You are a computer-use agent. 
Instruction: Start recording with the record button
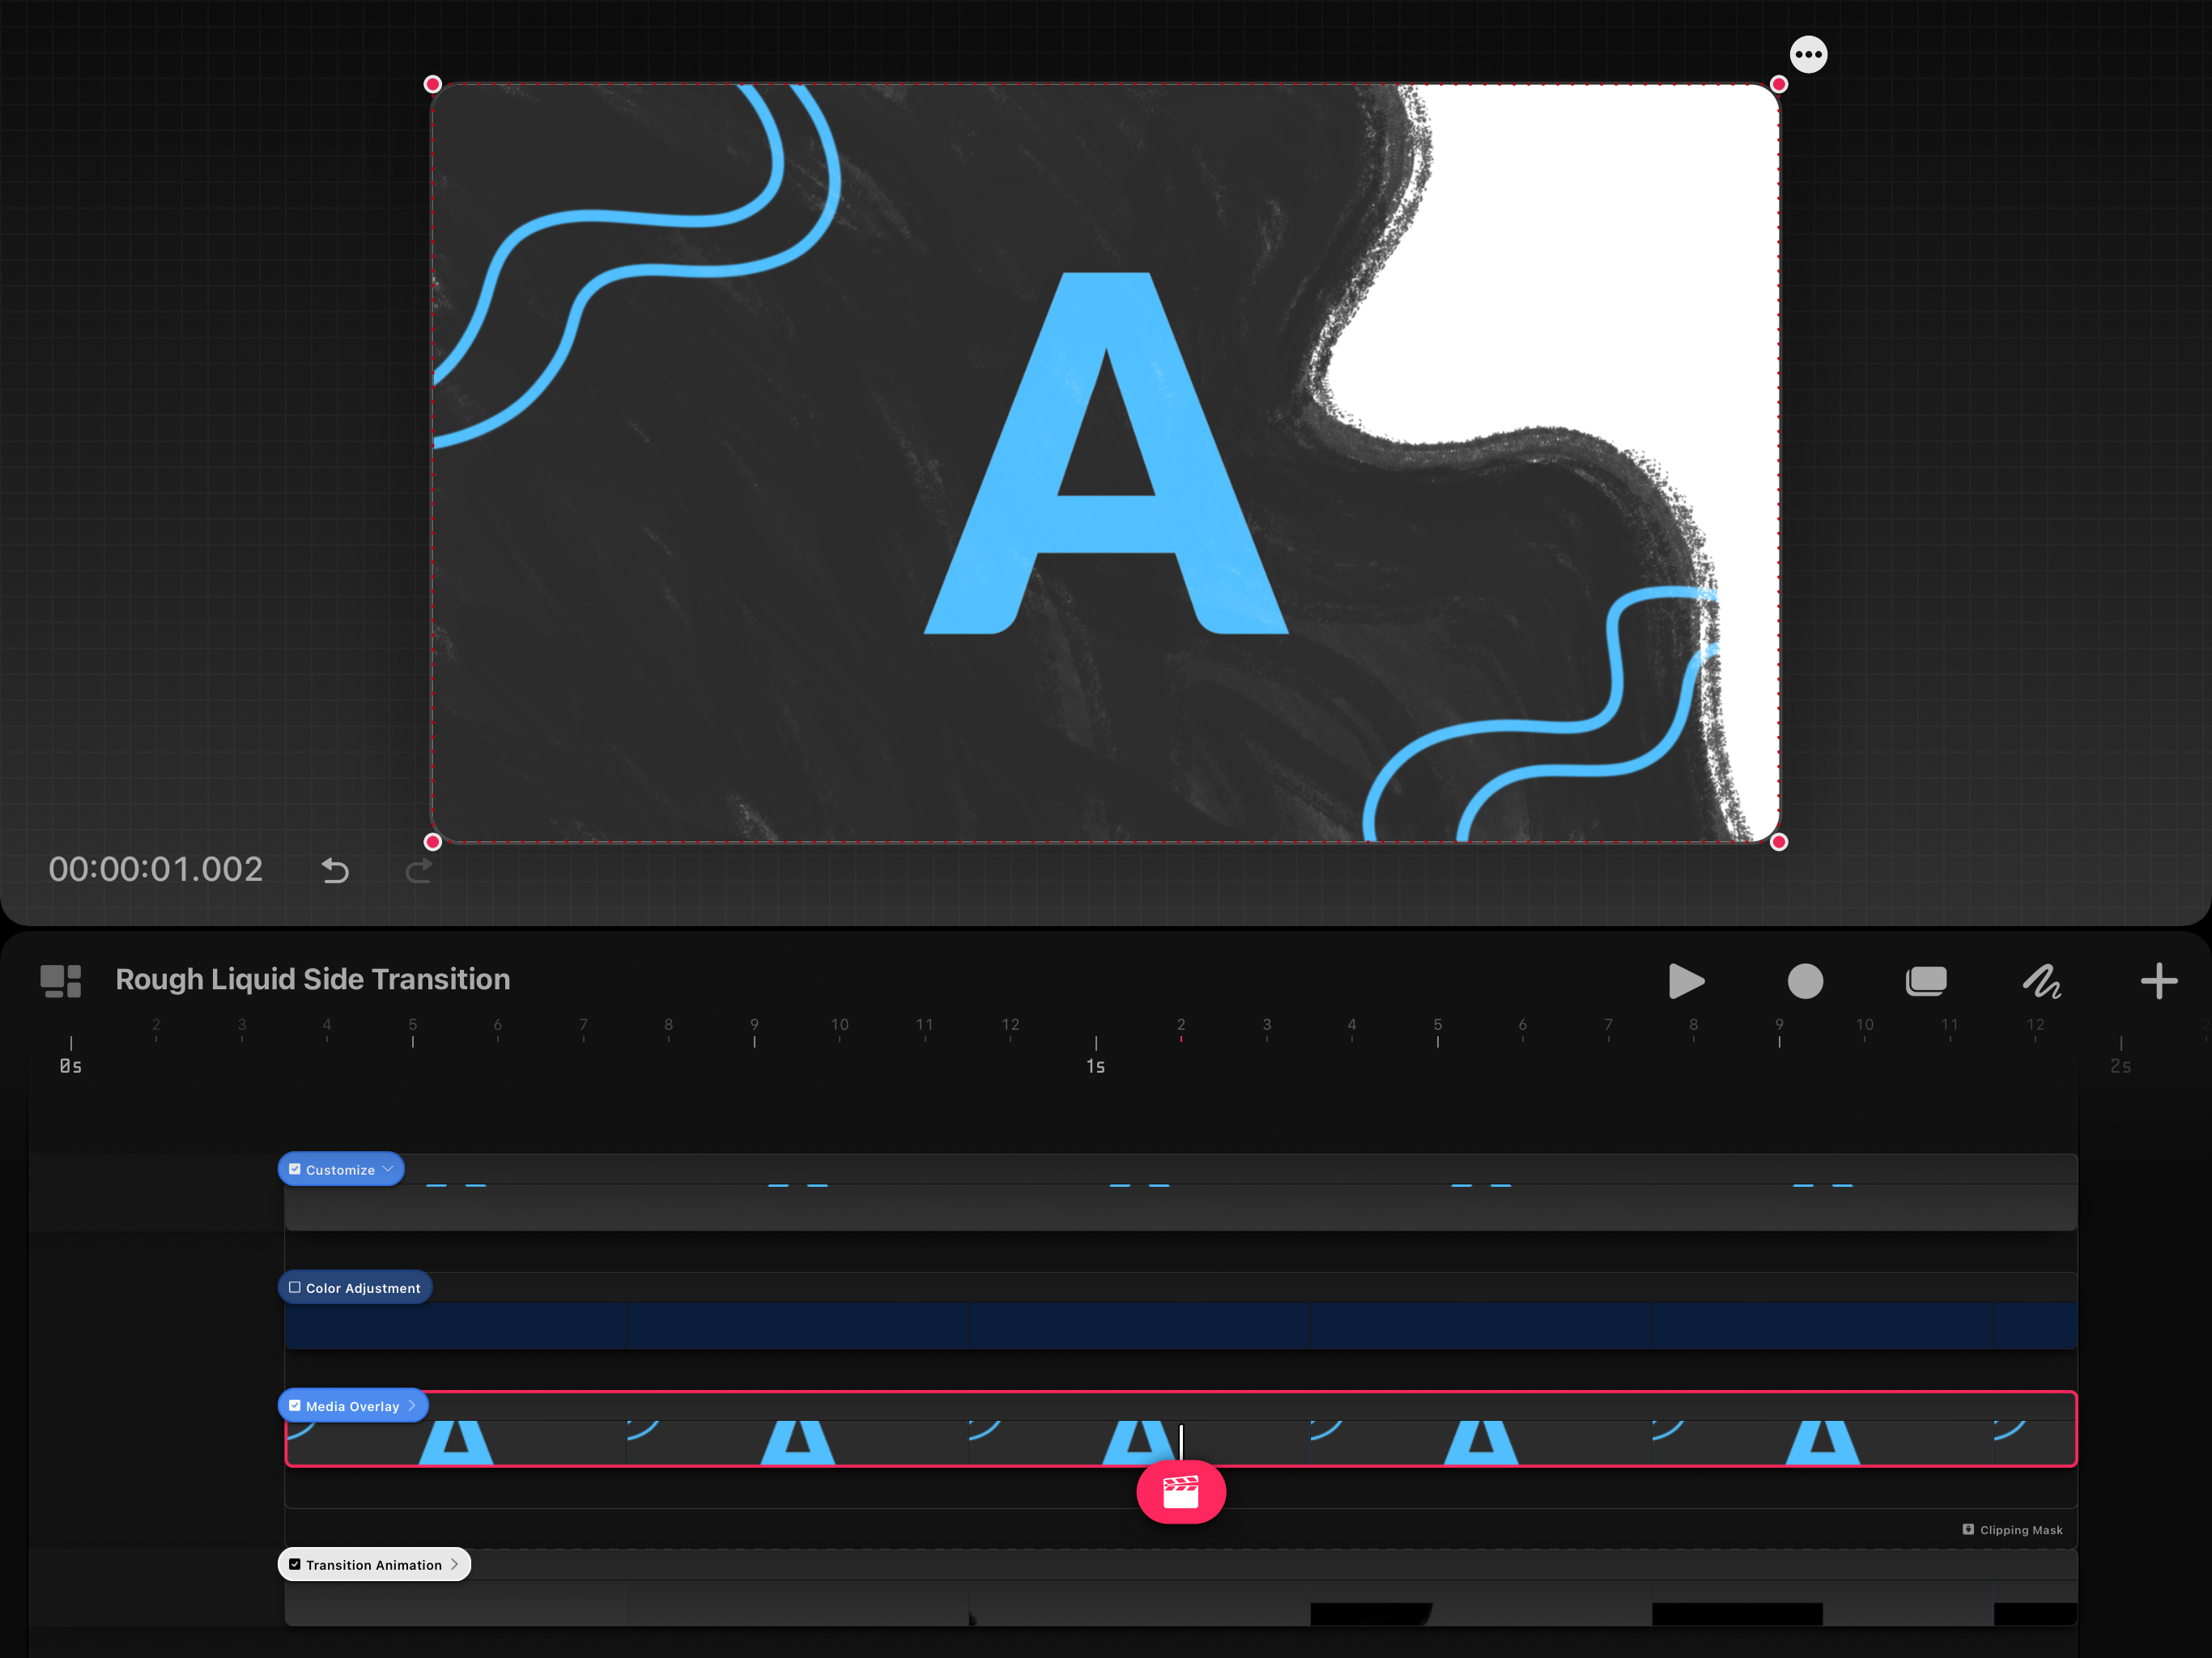(1805, 981)
